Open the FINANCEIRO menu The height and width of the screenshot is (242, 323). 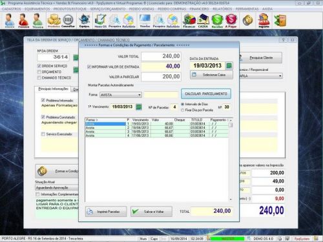click(199, 9)
